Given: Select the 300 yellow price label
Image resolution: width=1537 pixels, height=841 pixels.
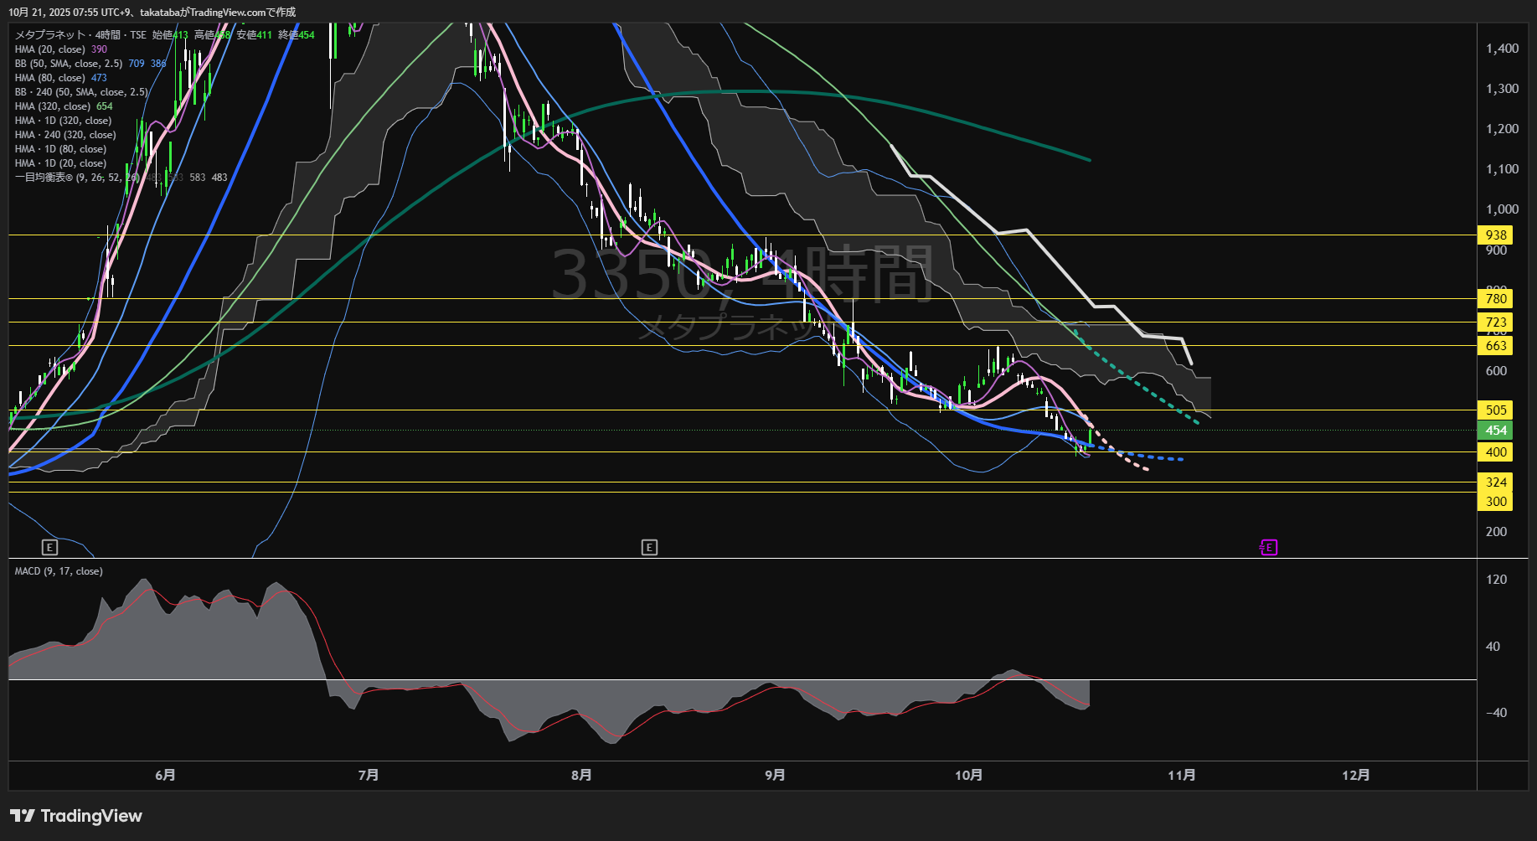Looking at the screenshot, I should coord(1495,502).
